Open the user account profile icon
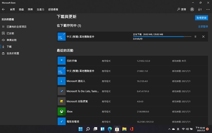This screenshot has width=212, height=133. coord(192,9)
